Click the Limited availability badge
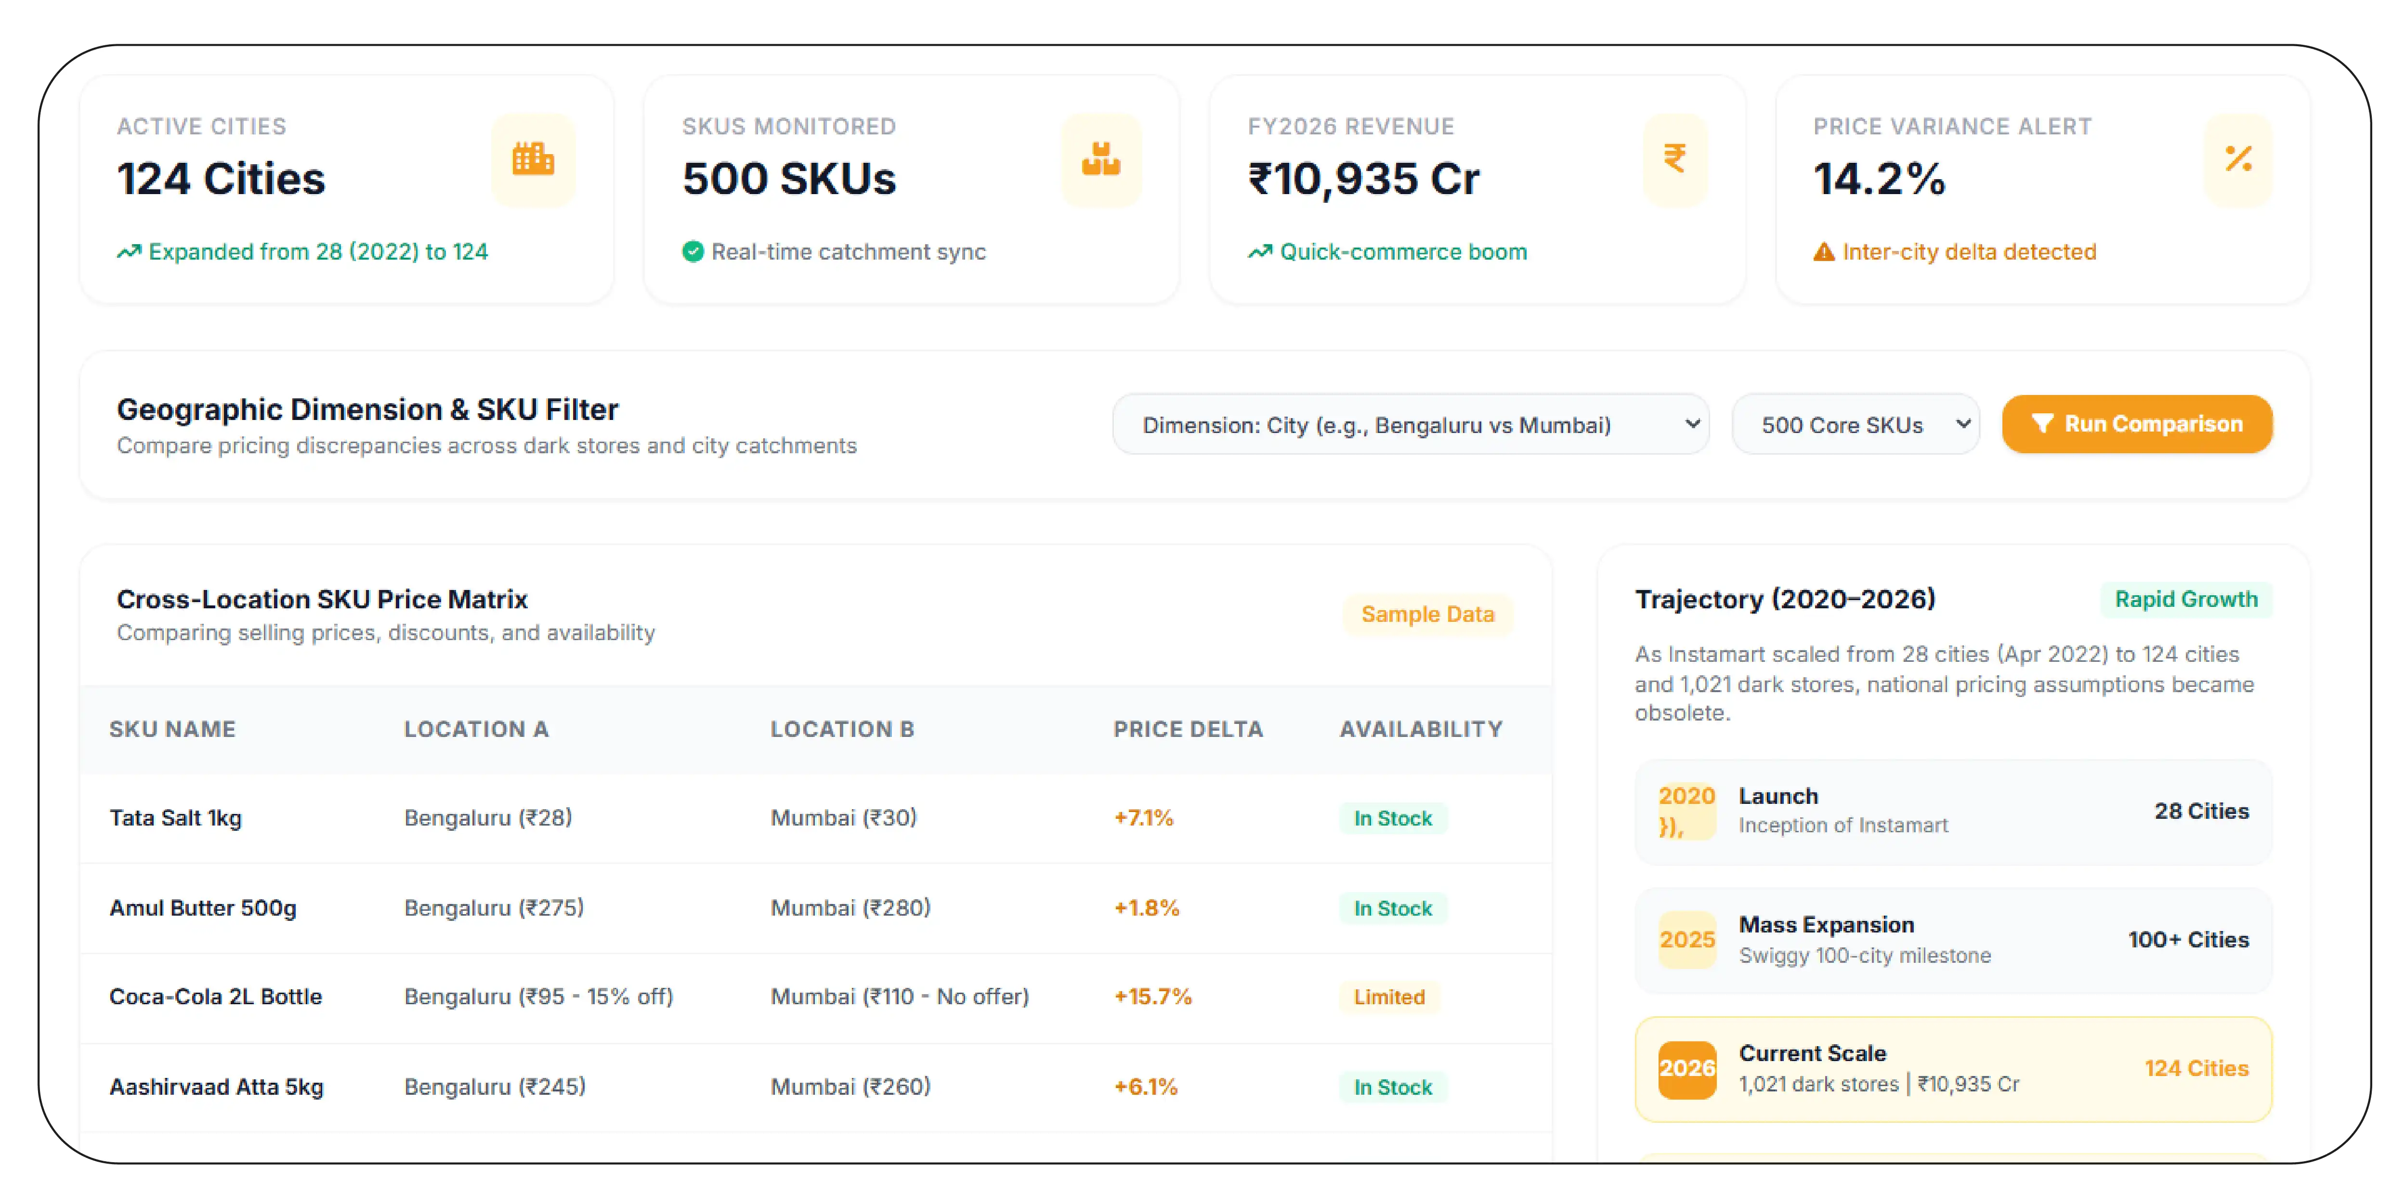 [x=1389, y=997]
